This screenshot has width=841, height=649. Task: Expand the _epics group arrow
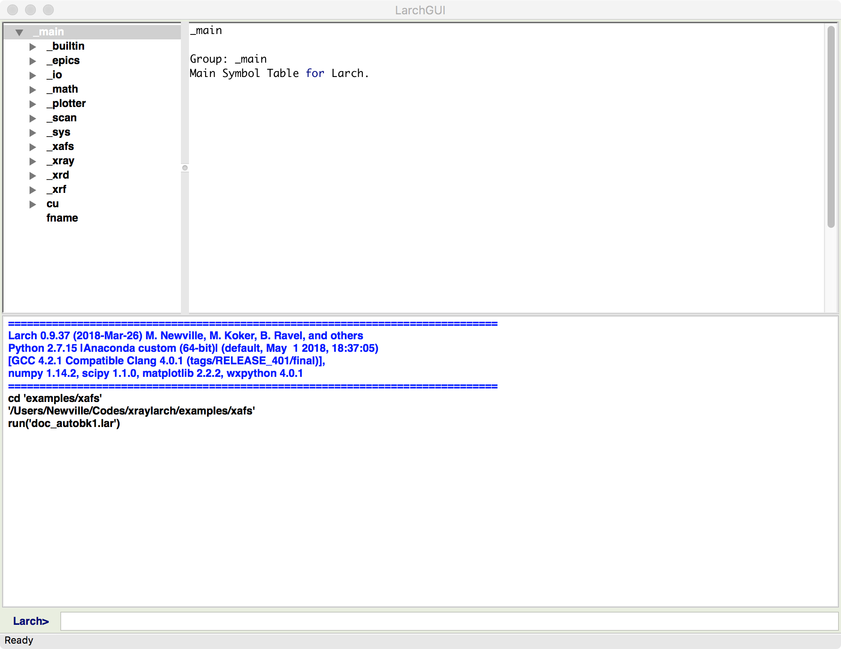point(33,61)
